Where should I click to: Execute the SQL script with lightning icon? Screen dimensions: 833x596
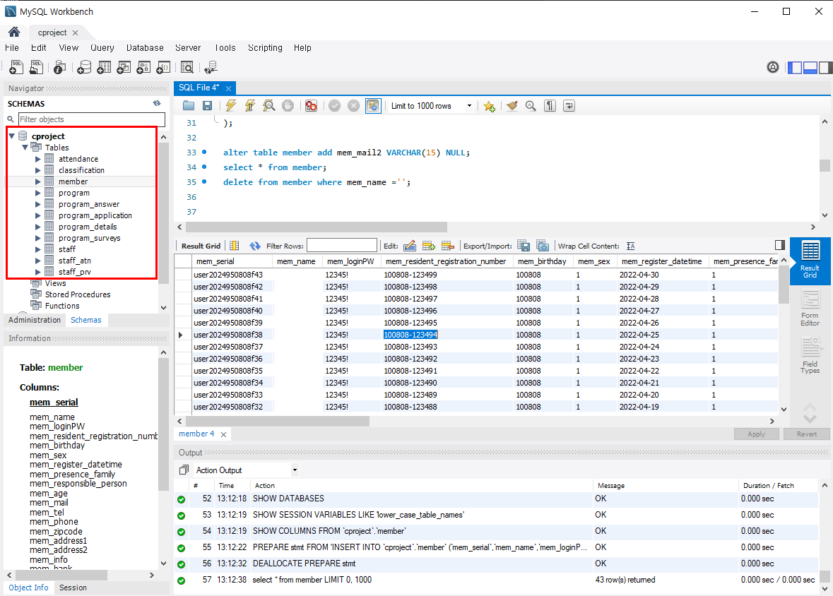[231, 106]
